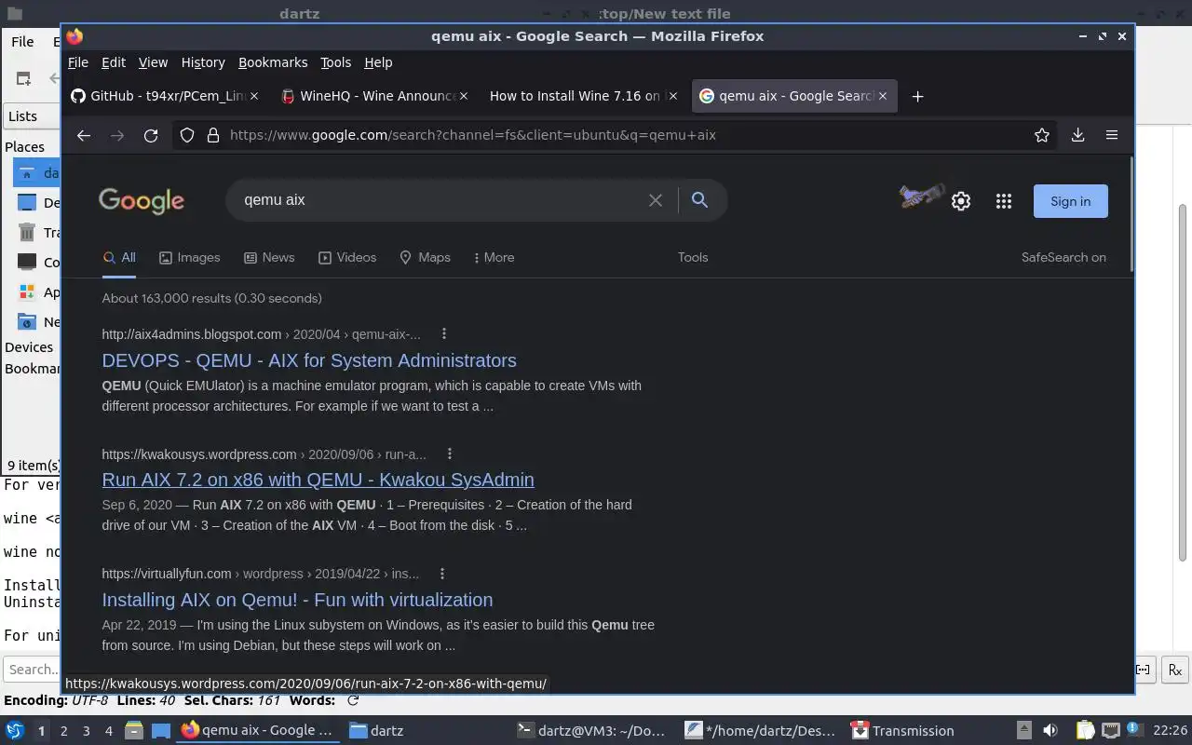Toggle whole-word button beside Rx in editor
The height and width of the screenshot is (745, 1192).
pyautogui.click(x=1144, y=670)
